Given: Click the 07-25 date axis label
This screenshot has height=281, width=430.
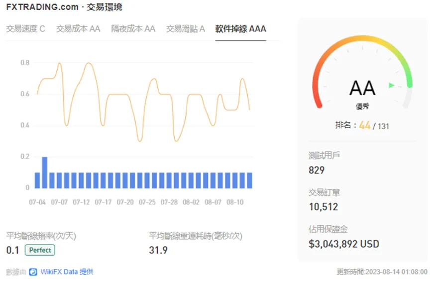Looking at the screenshot, I should coord(147,202).
